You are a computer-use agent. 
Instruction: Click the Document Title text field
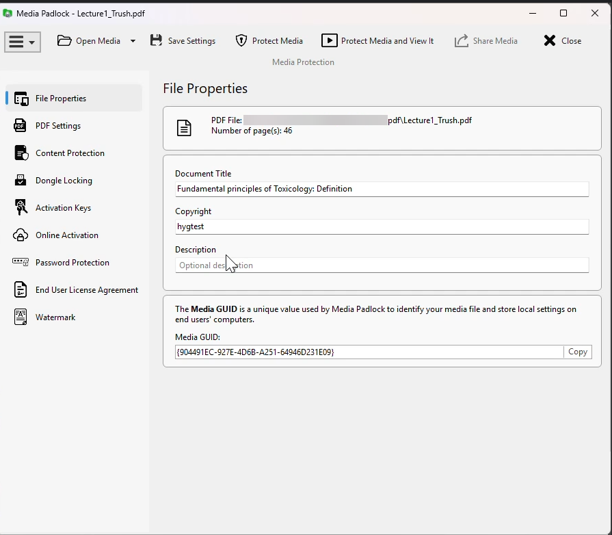point(381,189)
